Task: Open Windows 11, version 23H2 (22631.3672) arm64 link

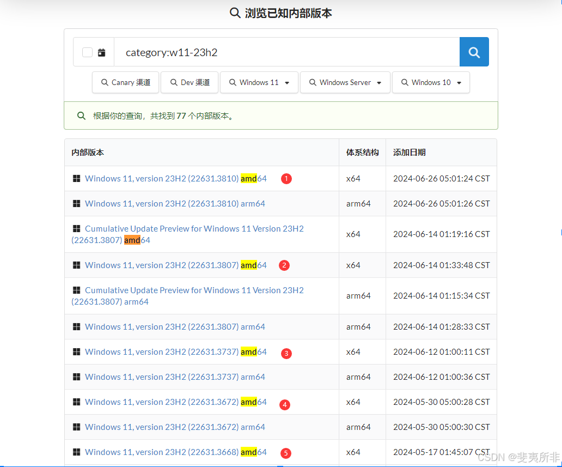Action: tap(175, 428)
